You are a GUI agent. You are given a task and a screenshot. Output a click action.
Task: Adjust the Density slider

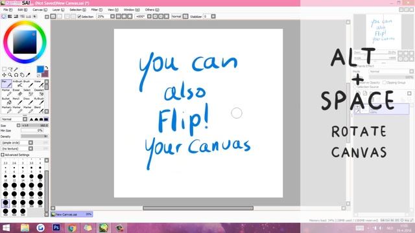[34, 137]
